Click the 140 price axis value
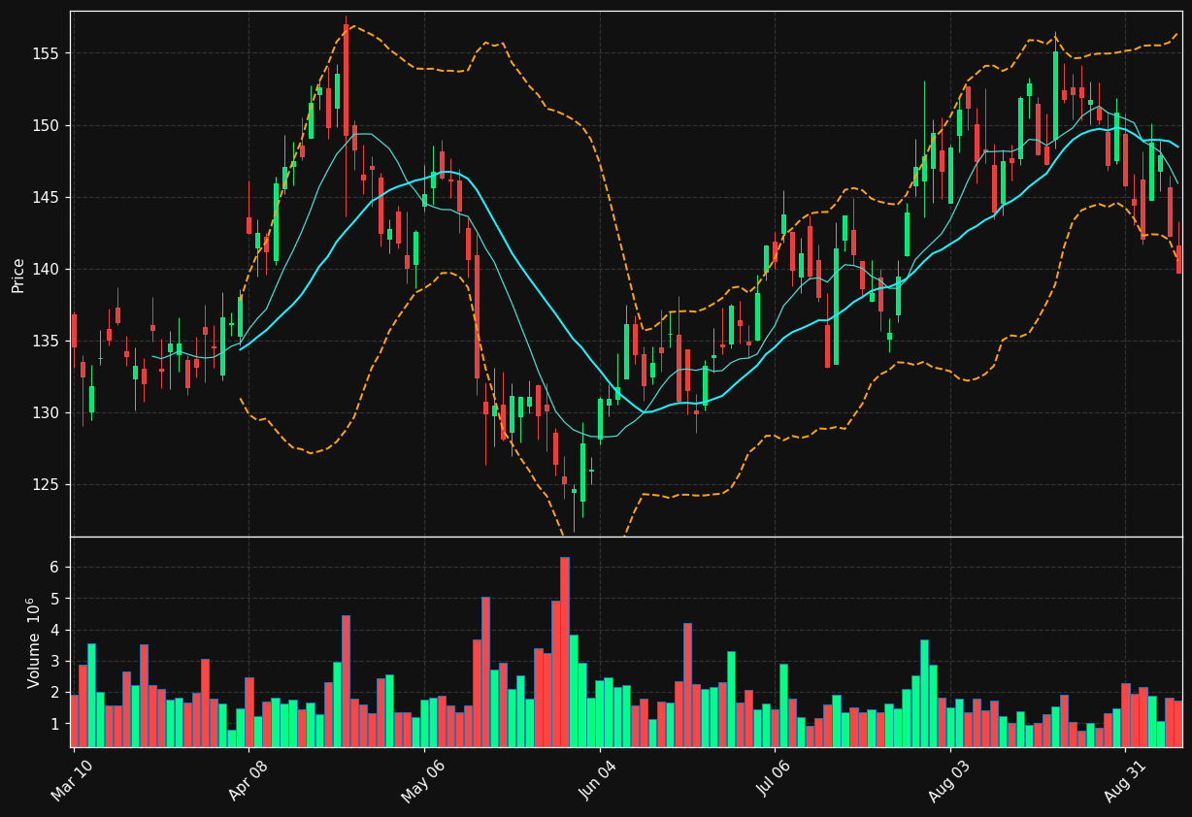Viewport: 1192px width, 817px height. 48,269
